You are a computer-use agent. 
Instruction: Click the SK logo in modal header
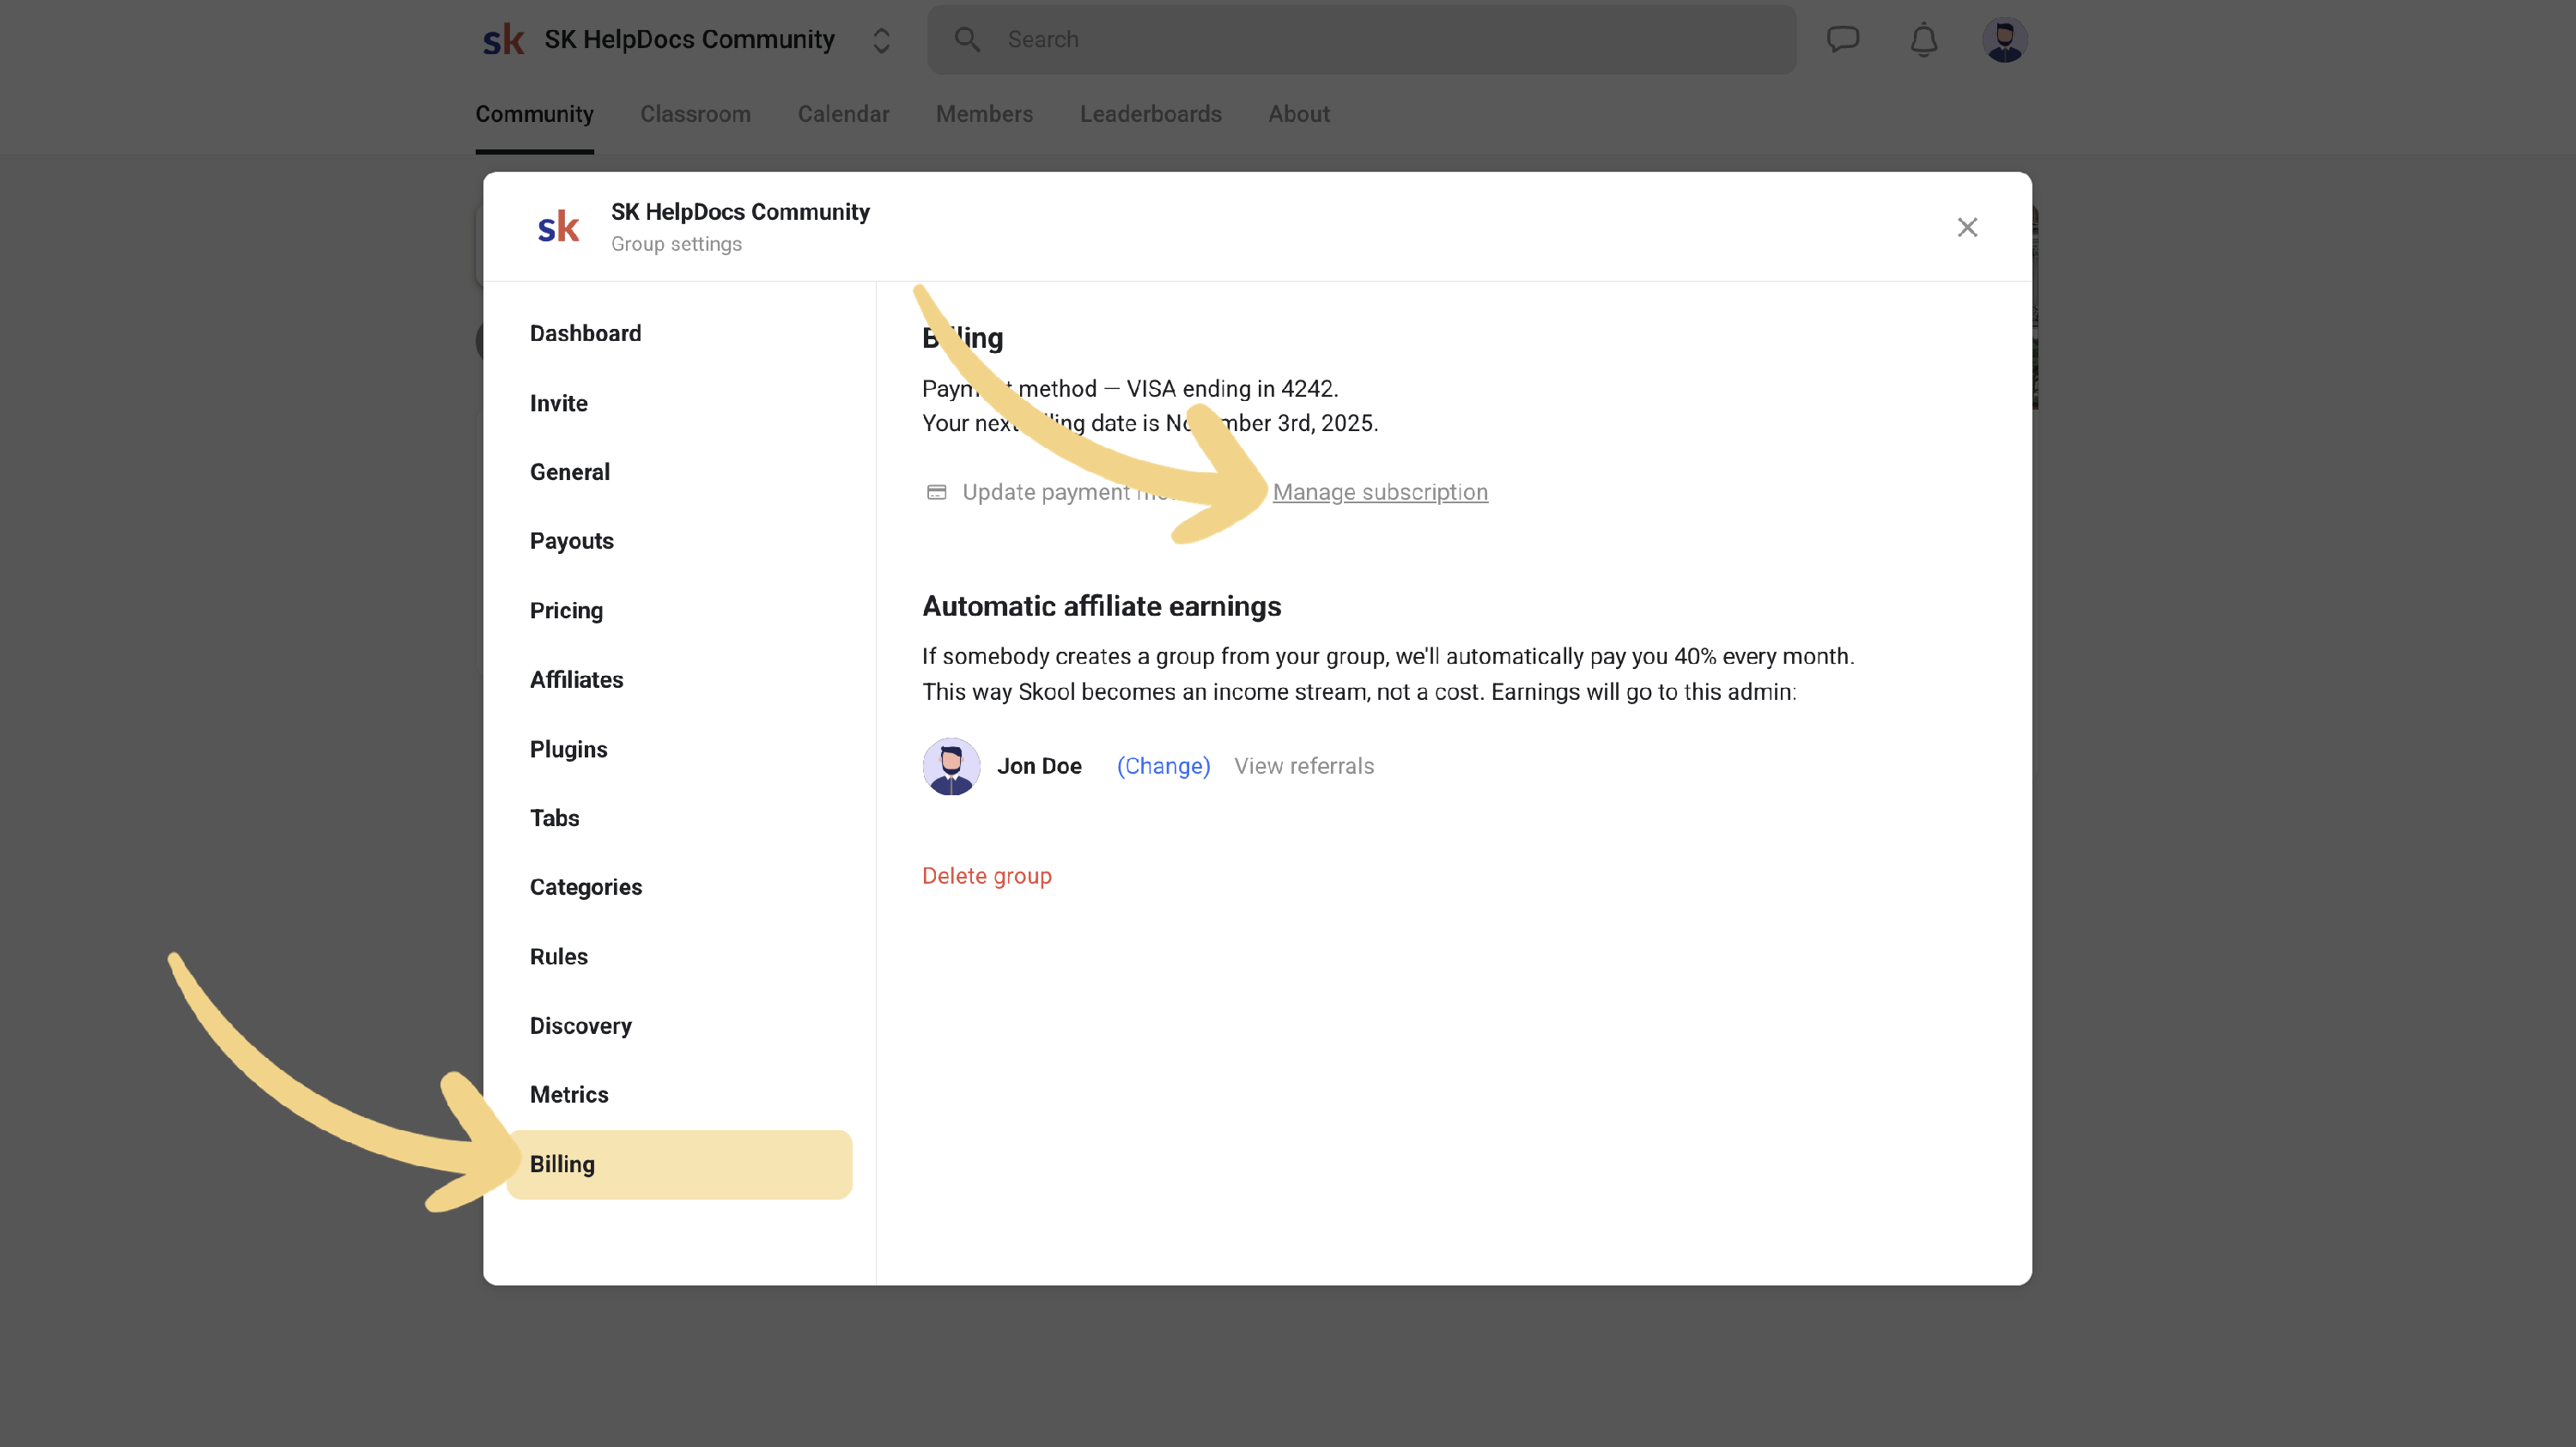click(558, 227)
